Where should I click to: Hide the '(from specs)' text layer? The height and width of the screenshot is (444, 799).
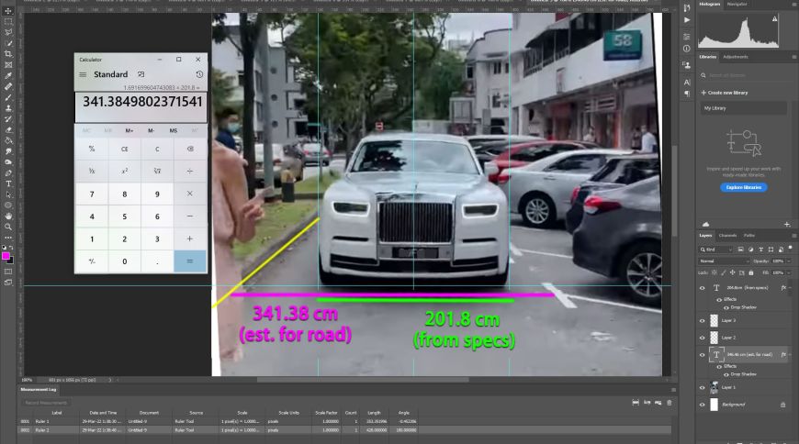click(703, 288)
